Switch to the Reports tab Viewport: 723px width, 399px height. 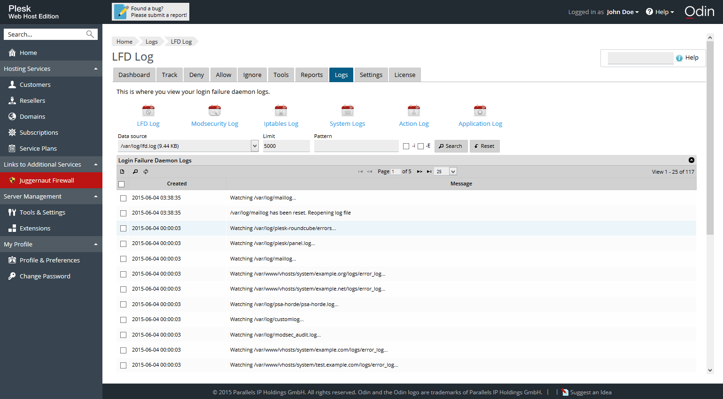(x=312, y=75)
